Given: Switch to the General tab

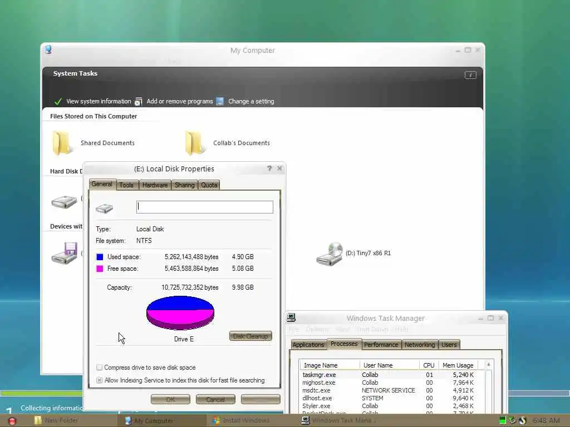Looking at the screenshot, I should click(102, 184).
